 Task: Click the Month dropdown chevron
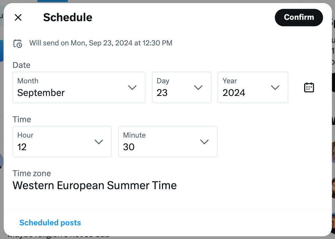(x=133, y=87)
